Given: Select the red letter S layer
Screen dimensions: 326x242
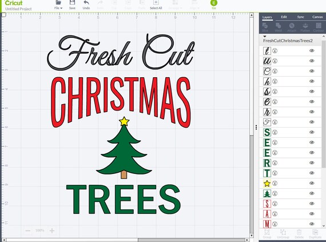Looking at the screenshot, I should click(290, 204).
